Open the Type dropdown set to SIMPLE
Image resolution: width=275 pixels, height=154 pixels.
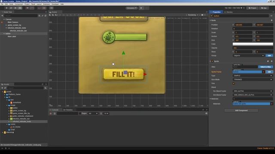[253, 76]
